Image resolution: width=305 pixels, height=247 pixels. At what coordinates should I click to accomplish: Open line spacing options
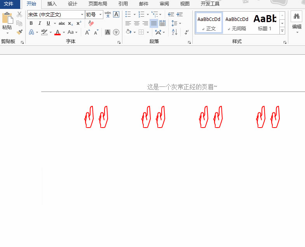tap(174, 23)
